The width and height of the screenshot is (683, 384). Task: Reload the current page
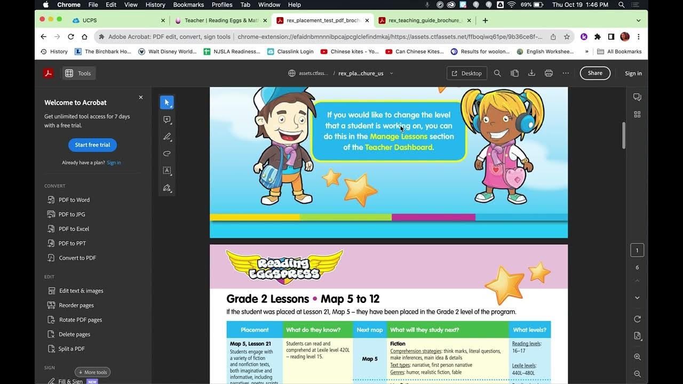71,37
